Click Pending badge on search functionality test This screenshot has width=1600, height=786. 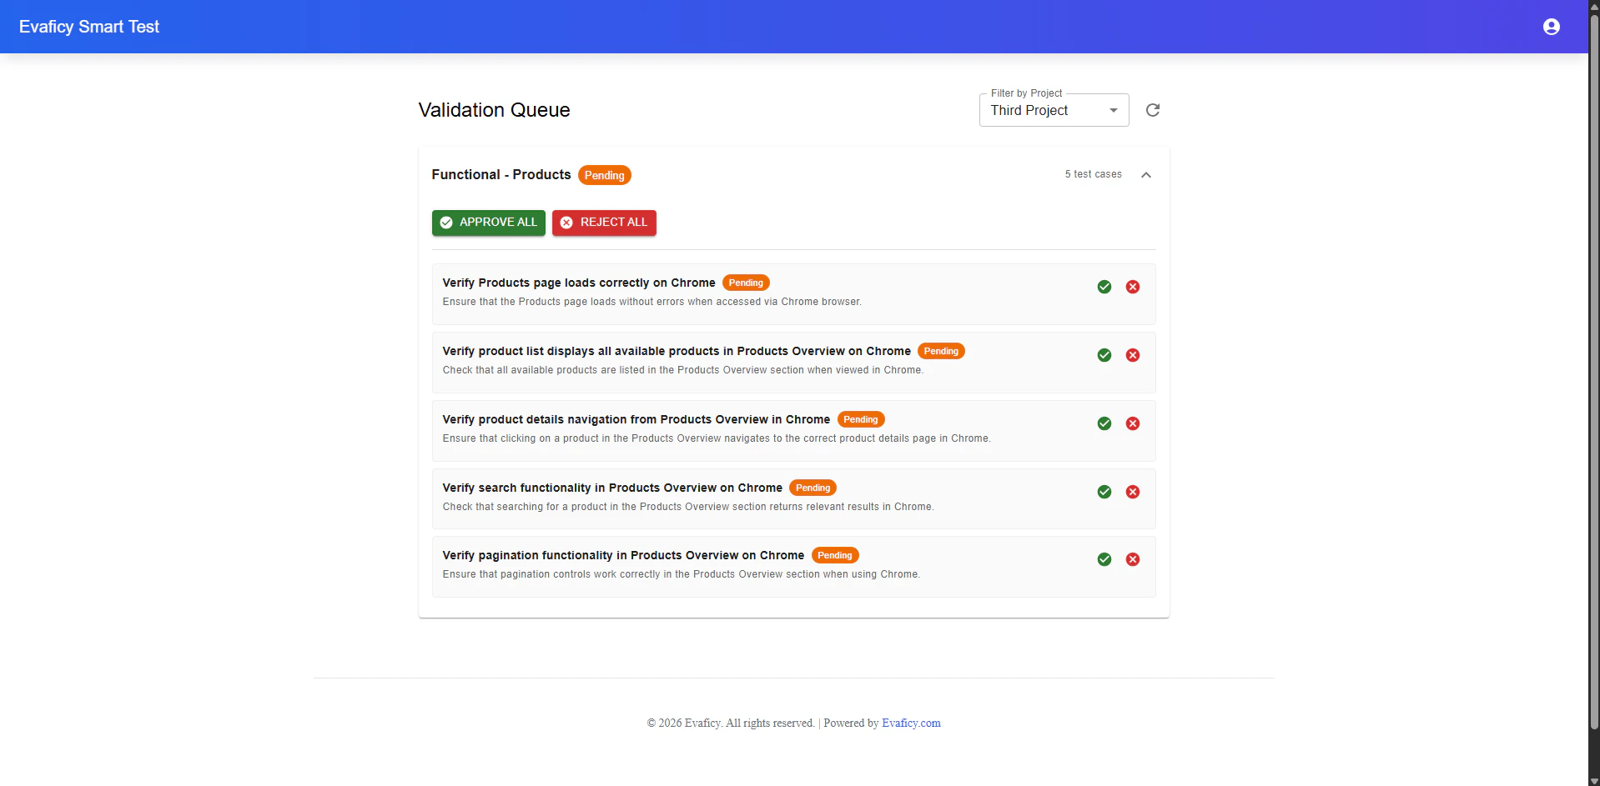tap(813, 488)
